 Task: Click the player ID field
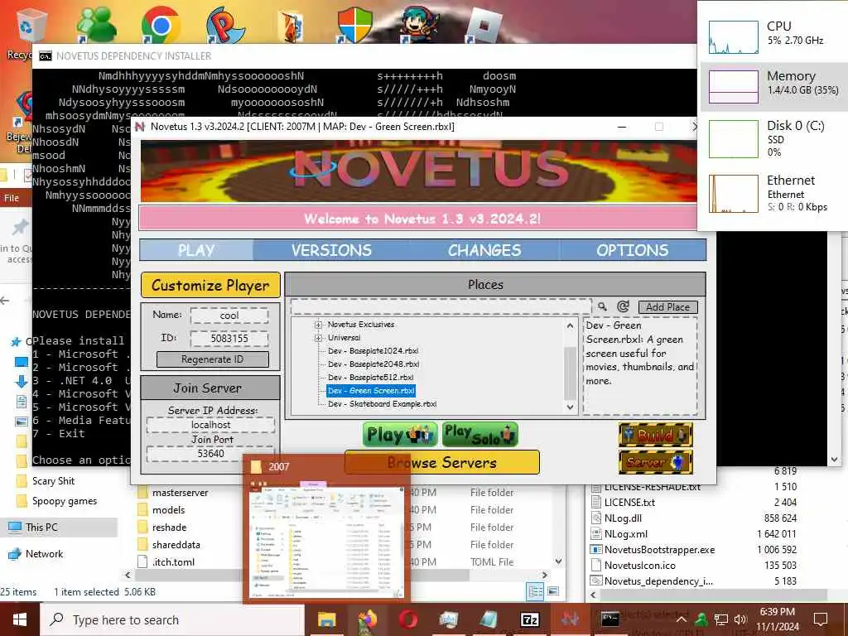click(229, 339)
